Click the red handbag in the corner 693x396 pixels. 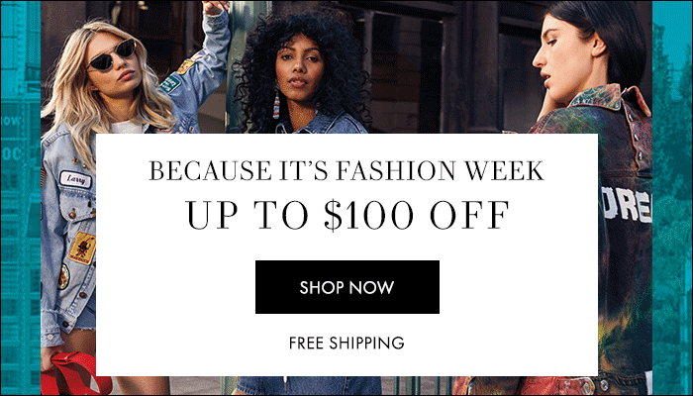coord(75,374)
